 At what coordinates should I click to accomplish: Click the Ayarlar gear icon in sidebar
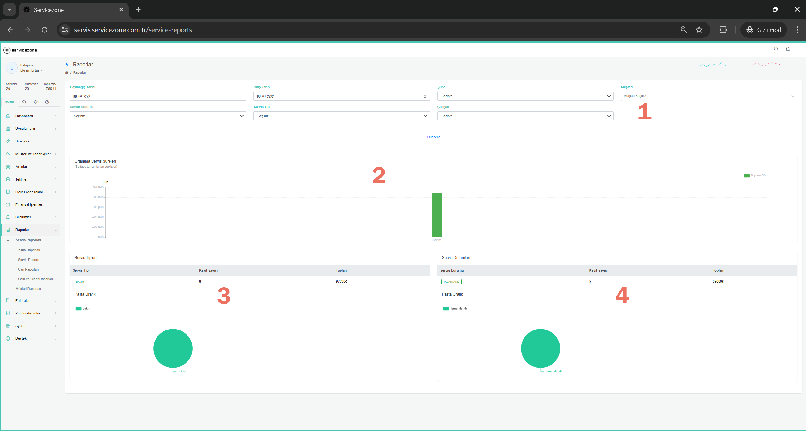click(x=8, y=326)
